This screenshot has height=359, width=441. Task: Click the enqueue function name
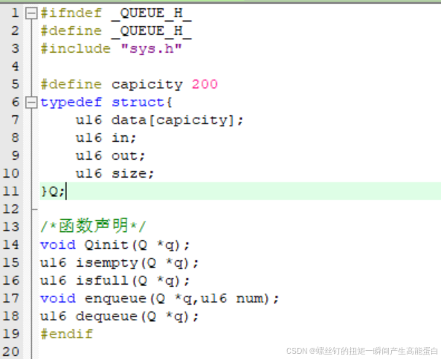tap(115, 299)
